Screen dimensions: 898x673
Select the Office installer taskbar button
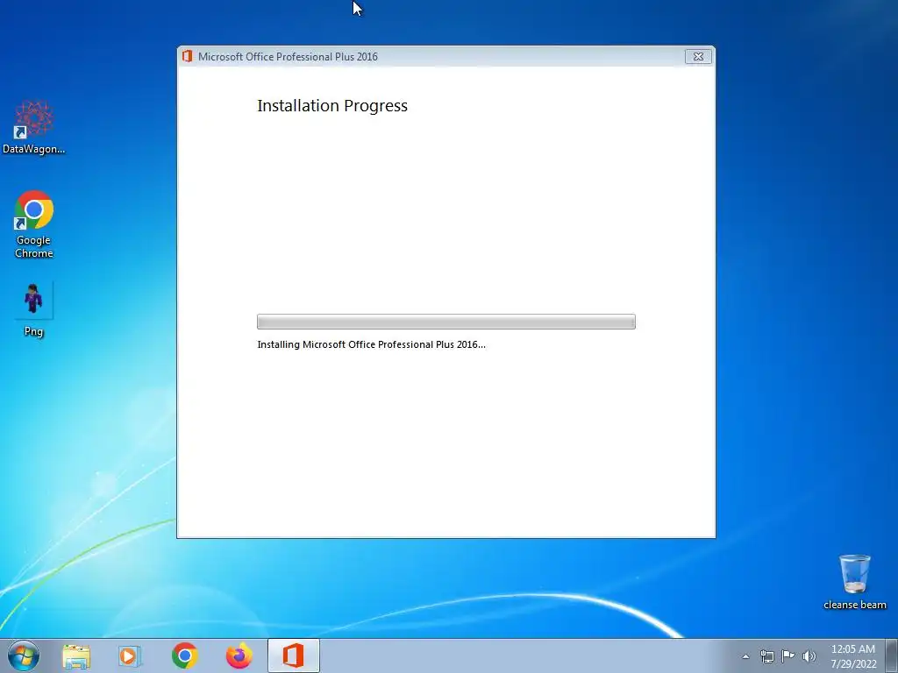click(293, 655)
